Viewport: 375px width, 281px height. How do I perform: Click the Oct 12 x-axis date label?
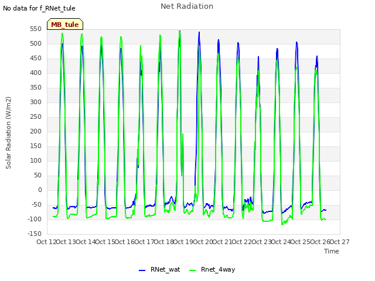46,242
